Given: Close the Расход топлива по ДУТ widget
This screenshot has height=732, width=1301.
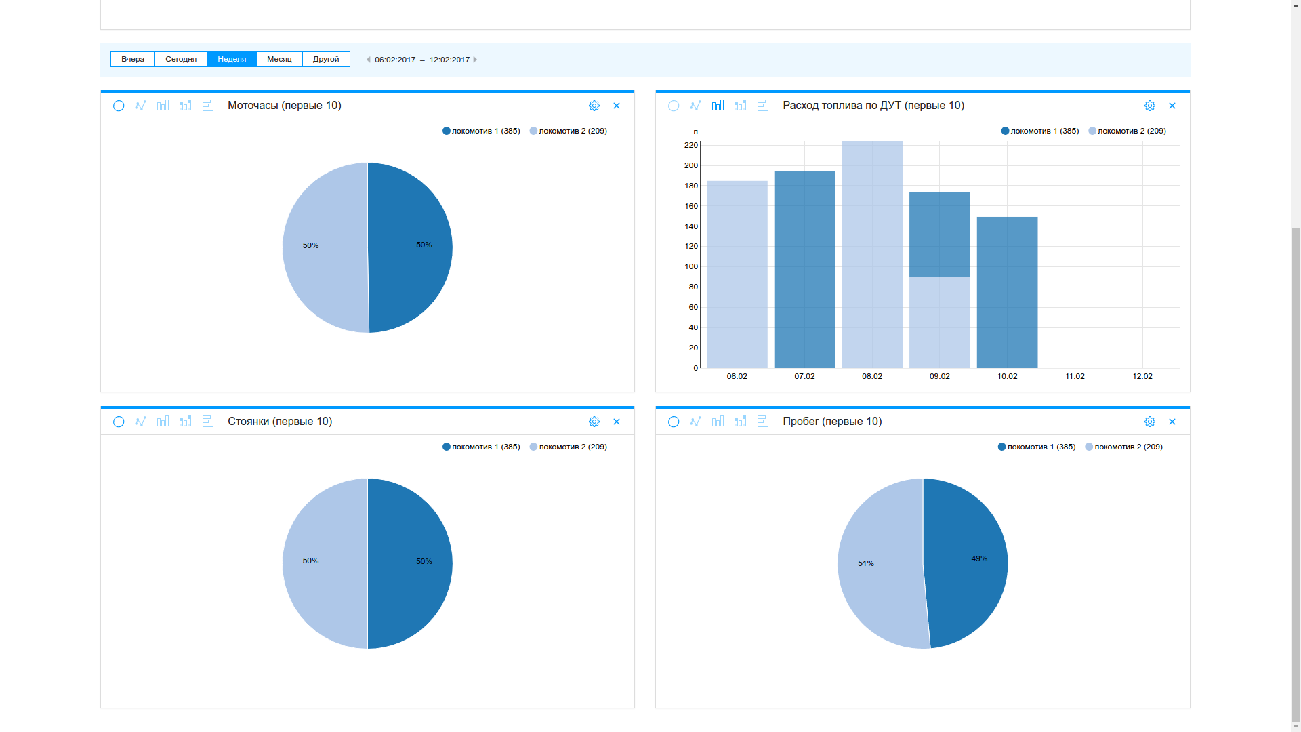Looking at the screenshot, I should click(1172, 106).
